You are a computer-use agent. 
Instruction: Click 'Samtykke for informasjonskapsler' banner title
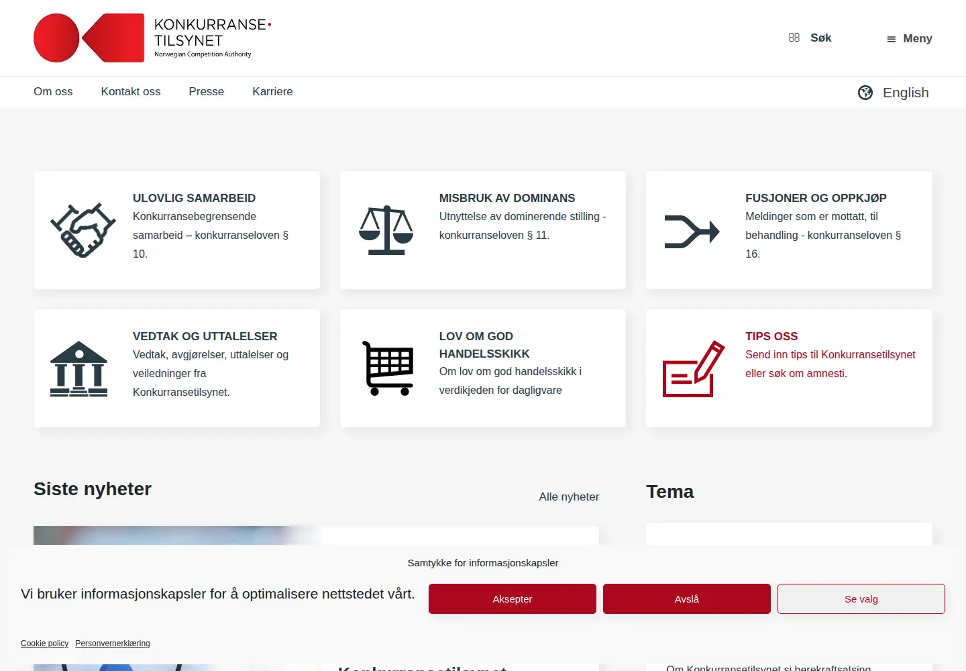click(x=483, y=563)
